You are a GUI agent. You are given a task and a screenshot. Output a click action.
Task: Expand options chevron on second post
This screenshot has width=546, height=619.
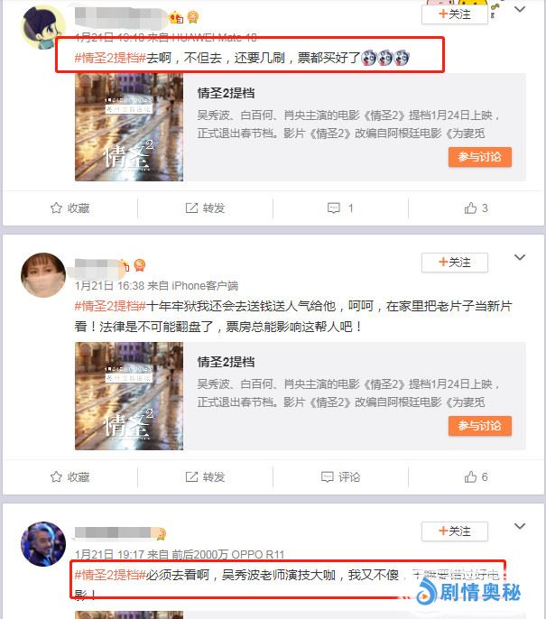click(x=520, y=257)
